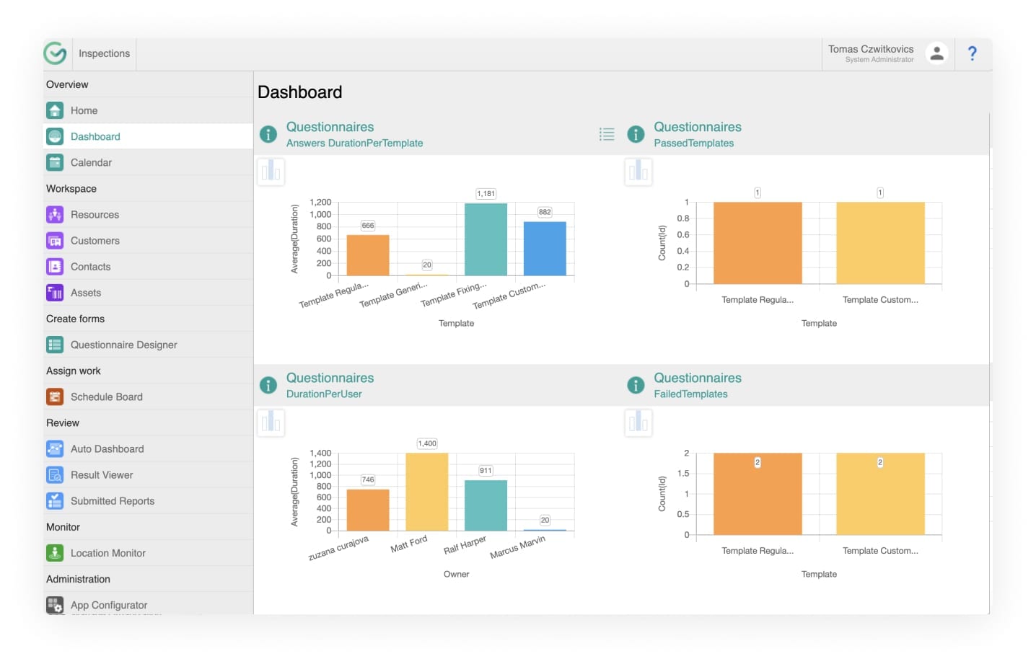Screen dimensions: 1036x664
Task: Click the DurationPerUser subtitle
Action: coord(324,394)
